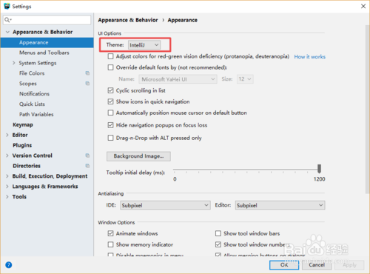The width and height of the screenshot is (370, 274).
Task: Click the help question mark icon
Action: 8,265
